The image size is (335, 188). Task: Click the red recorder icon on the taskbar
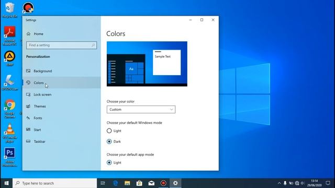coord(163,183)
